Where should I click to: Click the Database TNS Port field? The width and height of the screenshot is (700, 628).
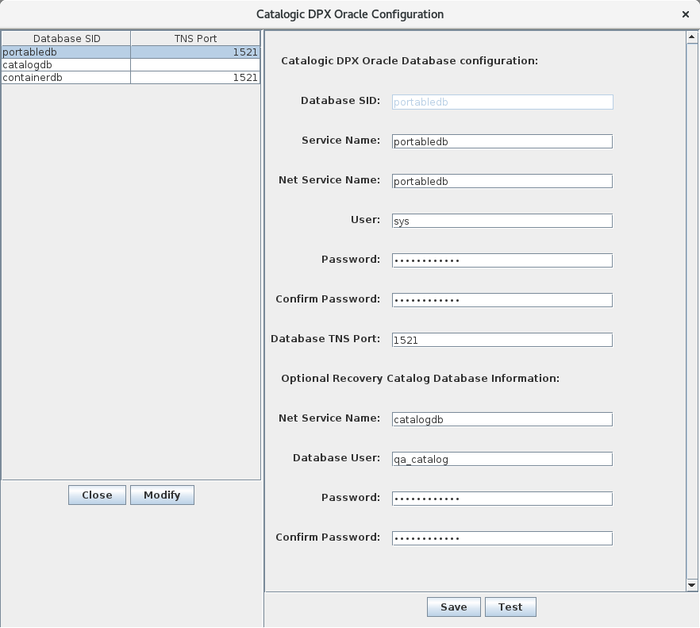point(502,340)
